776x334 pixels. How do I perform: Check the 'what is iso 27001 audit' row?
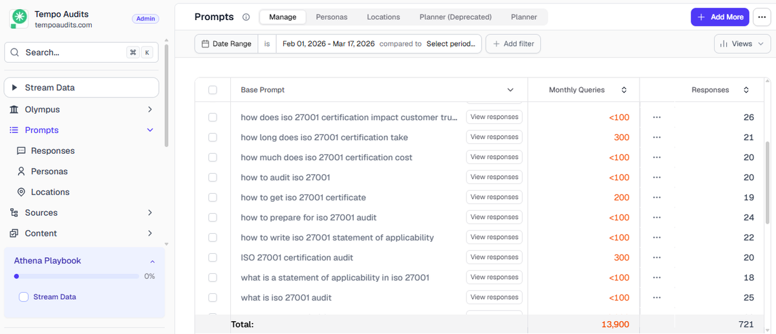click(213, 298)
